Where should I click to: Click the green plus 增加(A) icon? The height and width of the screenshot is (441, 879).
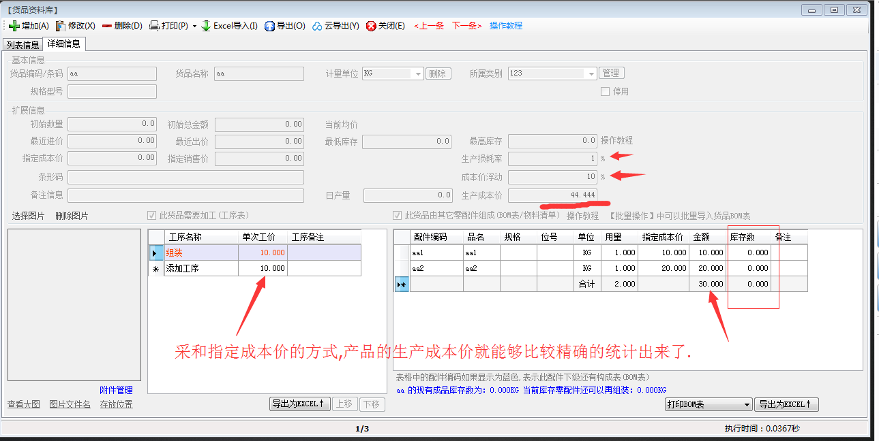[x=14, y=26]
